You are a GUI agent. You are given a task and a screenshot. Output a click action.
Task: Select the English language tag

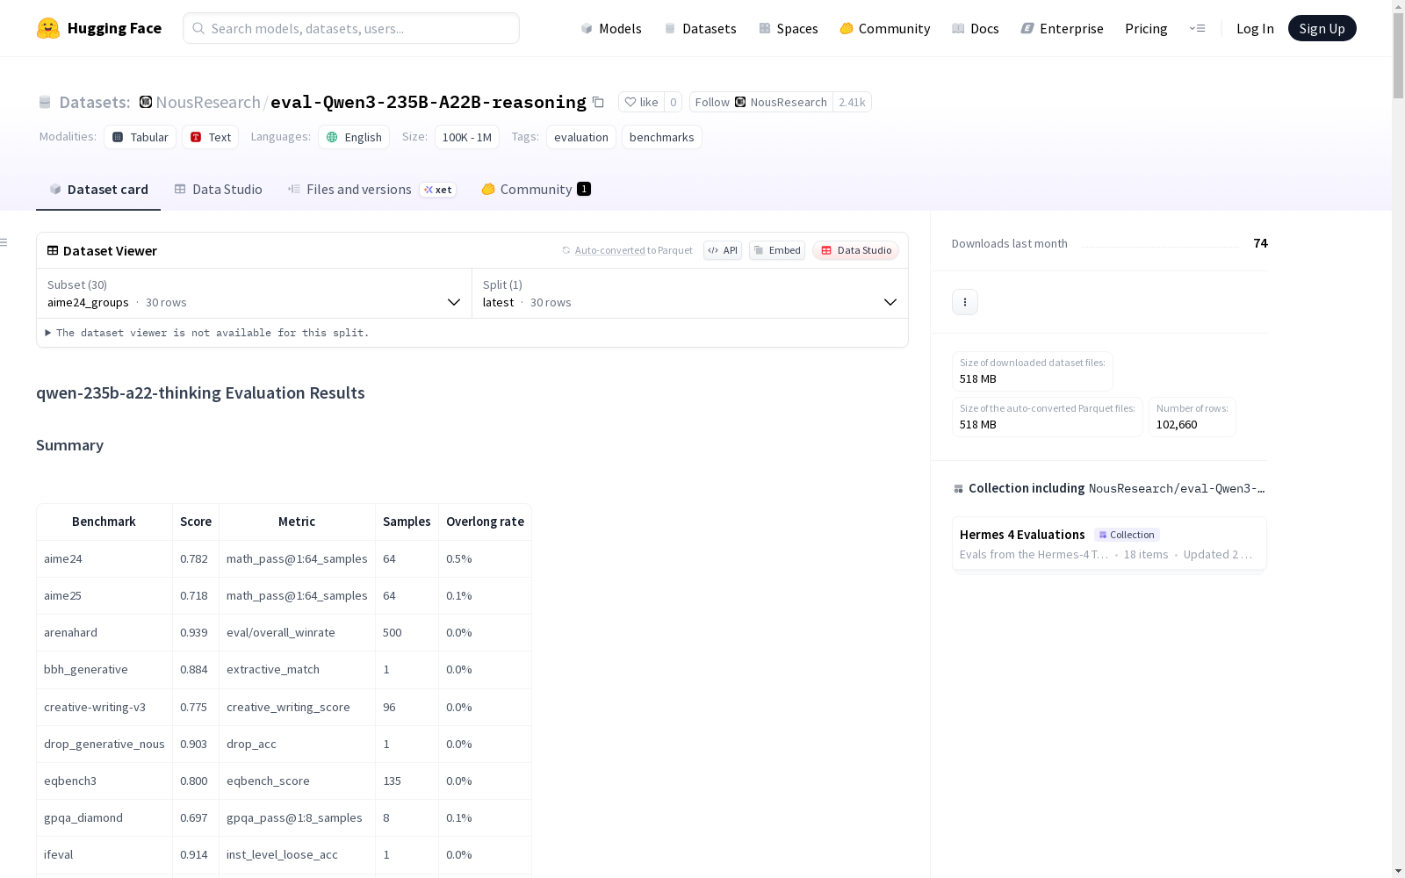click(x=354, y=137)
